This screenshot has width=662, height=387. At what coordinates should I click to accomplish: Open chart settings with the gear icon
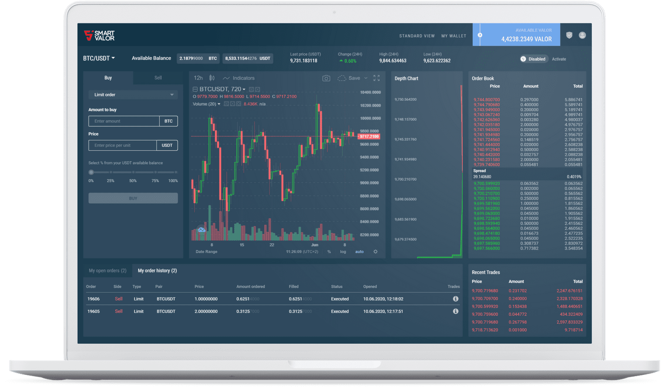[375, 251]
